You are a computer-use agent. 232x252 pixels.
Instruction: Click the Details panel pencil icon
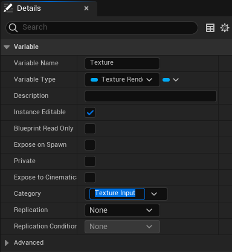[x=8, y=8]
